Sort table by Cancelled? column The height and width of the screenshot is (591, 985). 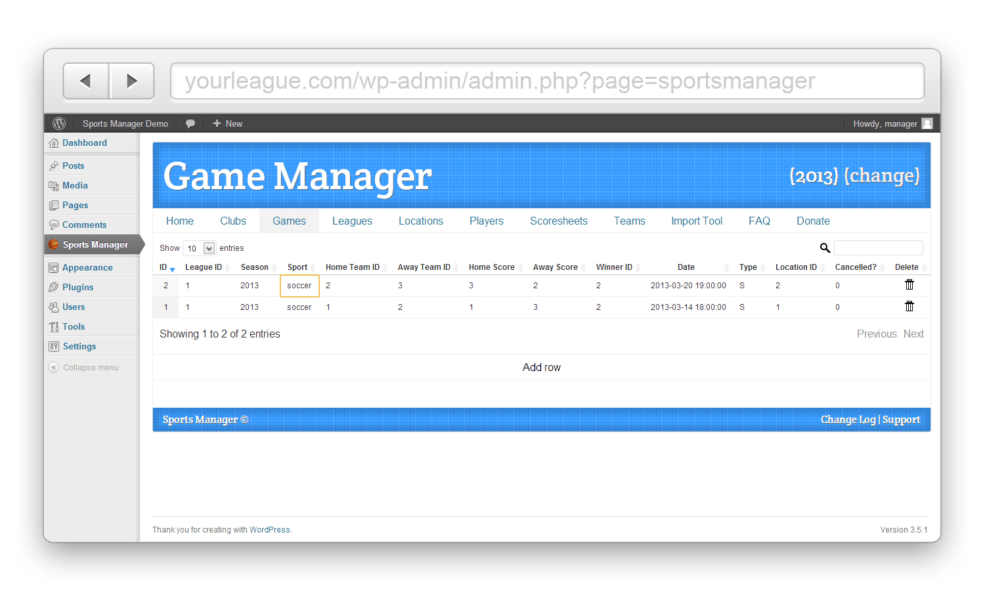pos(860,267)
